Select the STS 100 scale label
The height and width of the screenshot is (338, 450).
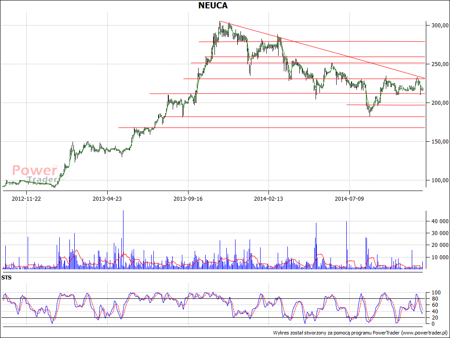click(x=436, y=293)
